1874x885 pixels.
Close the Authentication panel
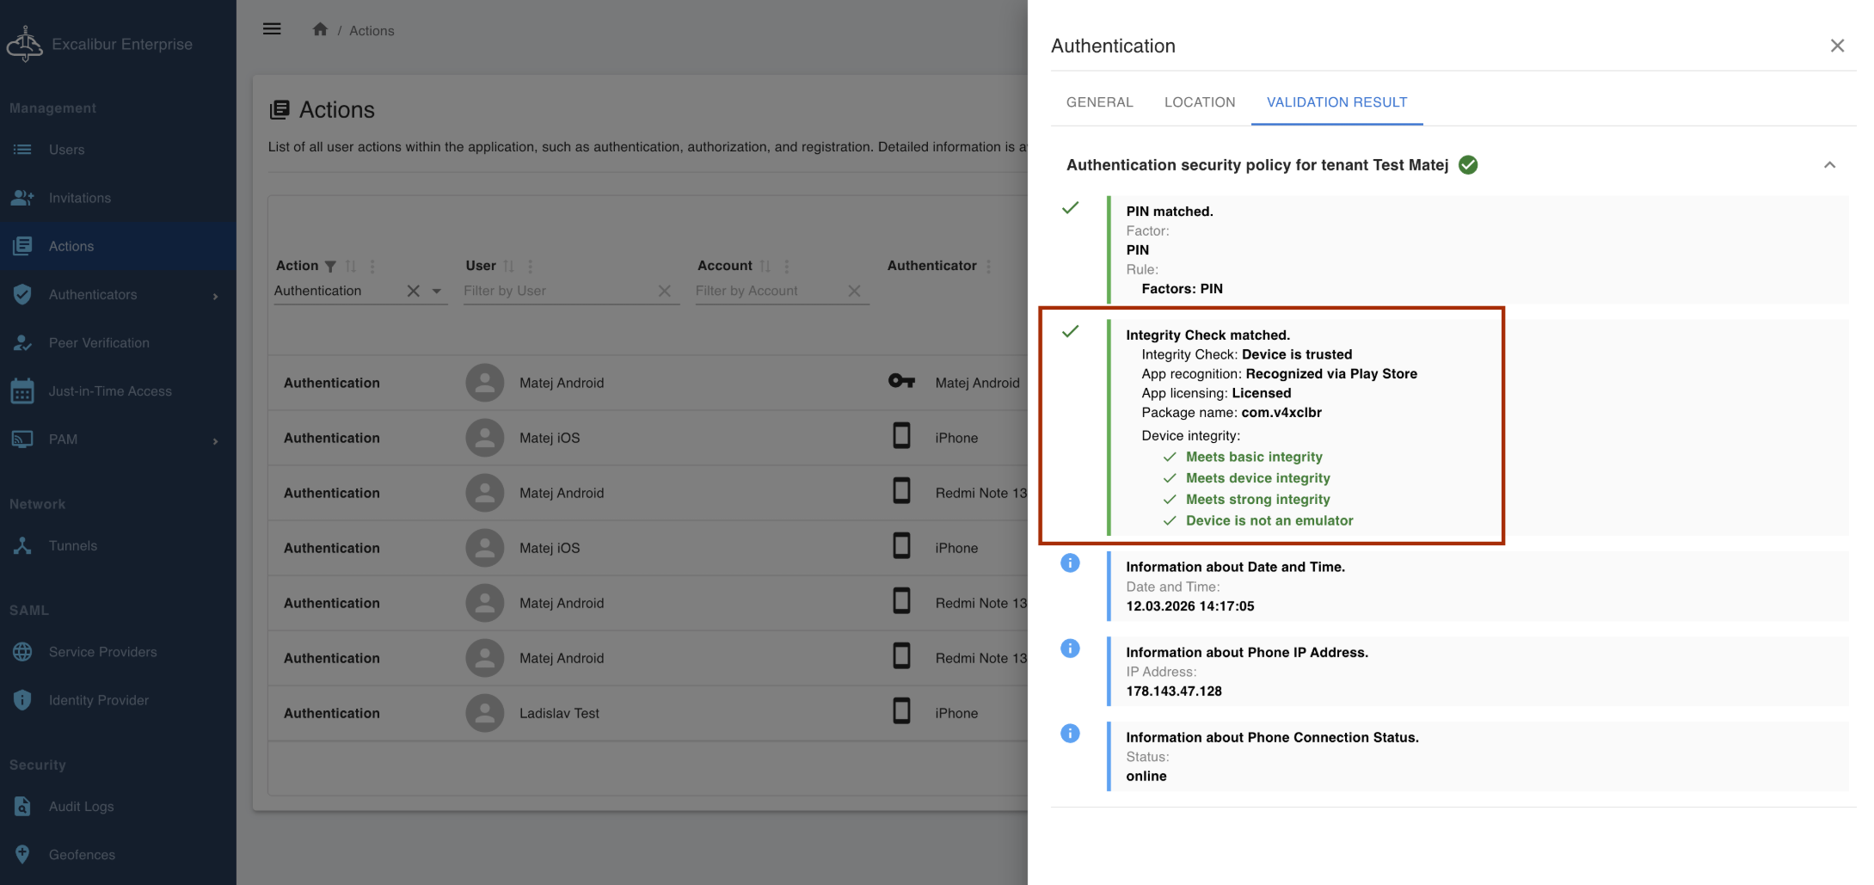pos(1837,46)
